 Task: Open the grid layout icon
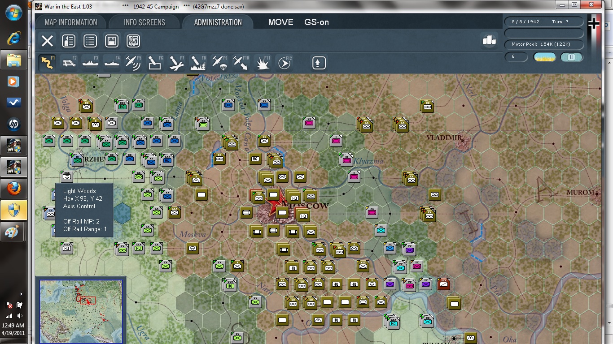[x=133, y=41]
